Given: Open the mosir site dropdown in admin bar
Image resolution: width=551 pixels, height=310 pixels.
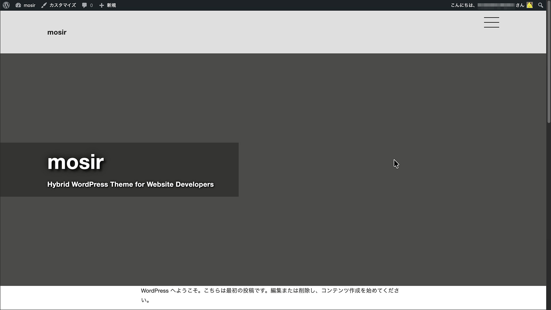Looking at the screenshot, I should (29, 5).
